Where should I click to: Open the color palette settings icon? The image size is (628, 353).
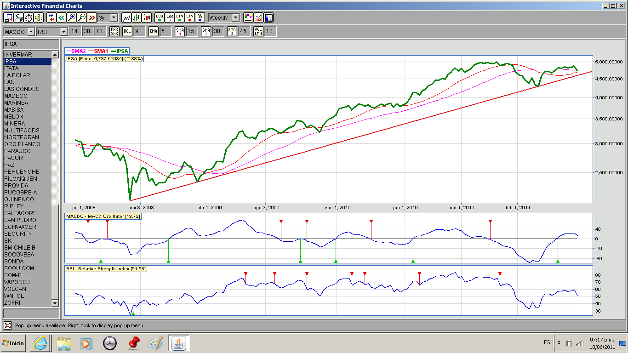[x=248, y=17]
